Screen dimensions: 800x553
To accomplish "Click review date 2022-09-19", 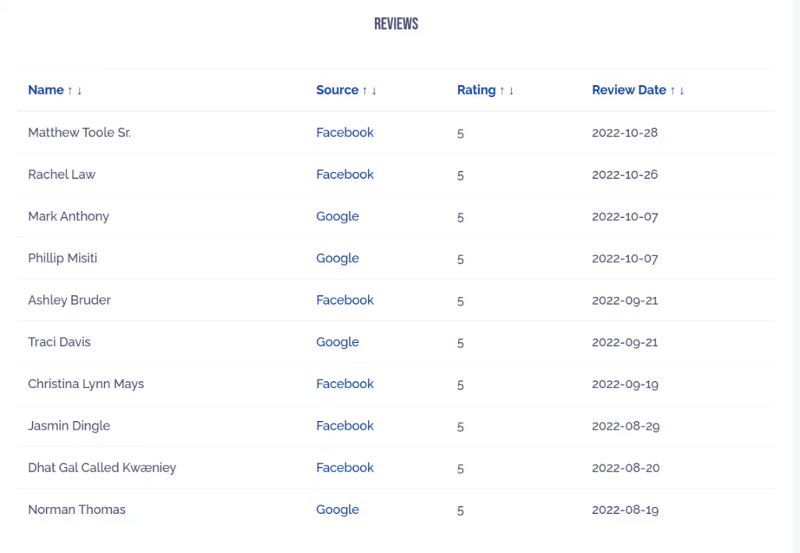I will point(625,384).
